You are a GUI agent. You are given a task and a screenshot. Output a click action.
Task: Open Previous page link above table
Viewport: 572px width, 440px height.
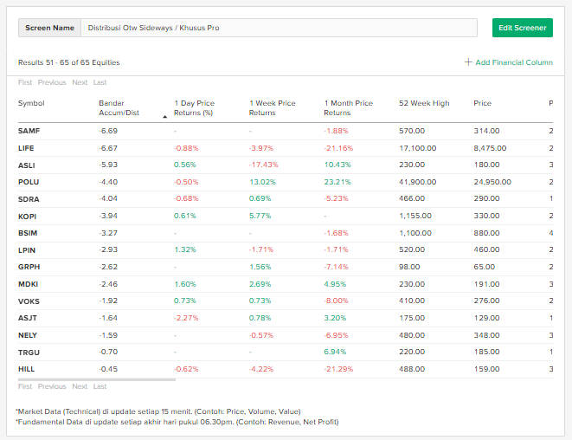(x=52, y=82)
